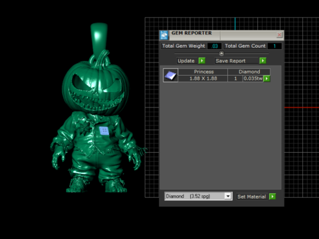
Task: Click the Princess cut cell
Action: [x=203, y=72]
